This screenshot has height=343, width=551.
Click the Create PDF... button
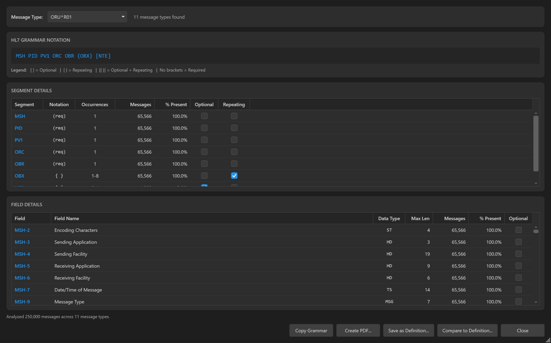pyautogui.click(x=358, y=331)
